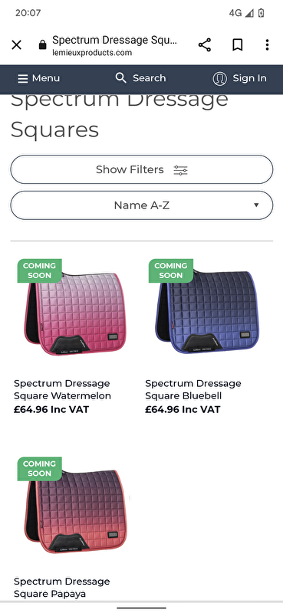Close the browser tab with X icon
Image resolution: width=283 pixels, height=613 pixels.
point(16,45)
